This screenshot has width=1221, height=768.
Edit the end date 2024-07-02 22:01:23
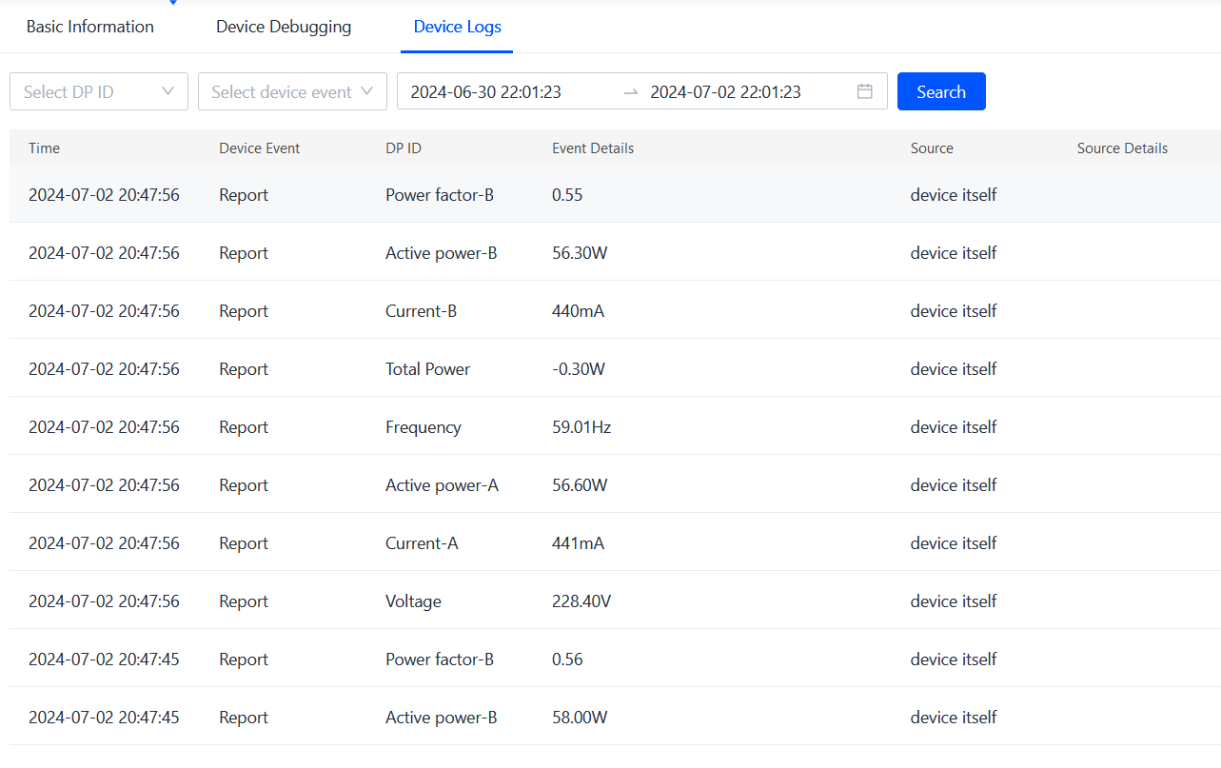[725, 92]
